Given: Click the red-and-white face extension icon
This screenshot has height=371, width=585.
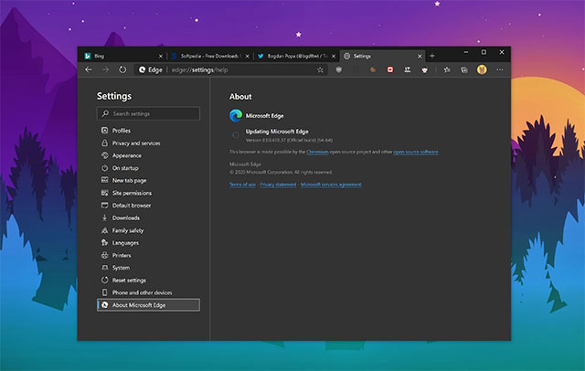Looking at the screenshot, I should [424, 69].
